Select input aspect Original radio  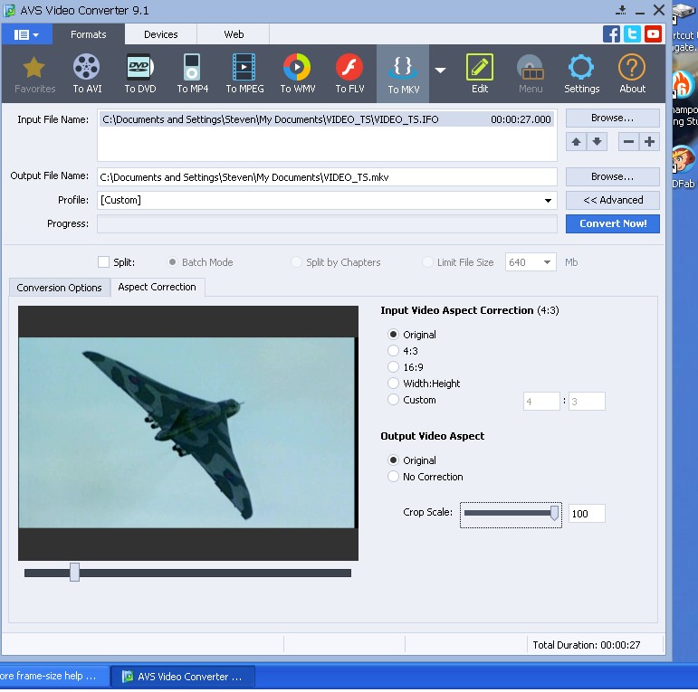393,335
